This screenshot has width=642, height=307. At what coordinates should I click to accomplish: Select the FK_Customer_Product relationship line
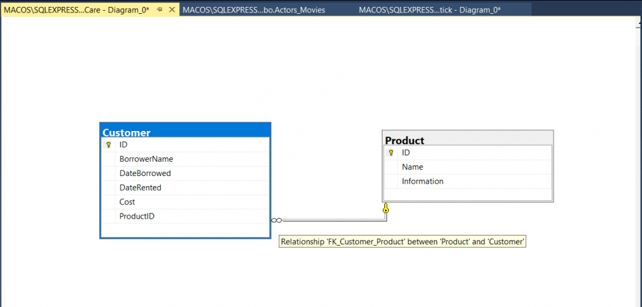click(x=332, y=220)
